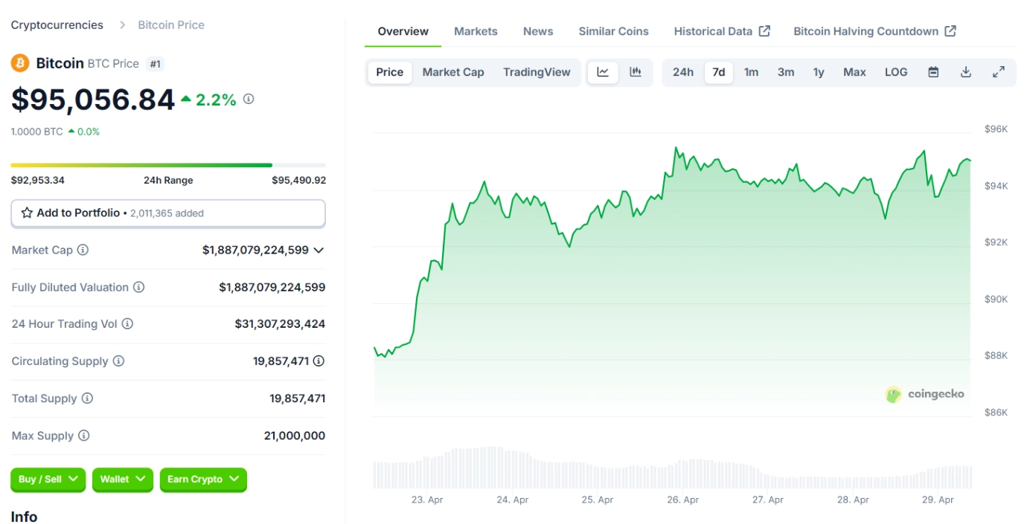Open the Markets tab

coord(476,31)
